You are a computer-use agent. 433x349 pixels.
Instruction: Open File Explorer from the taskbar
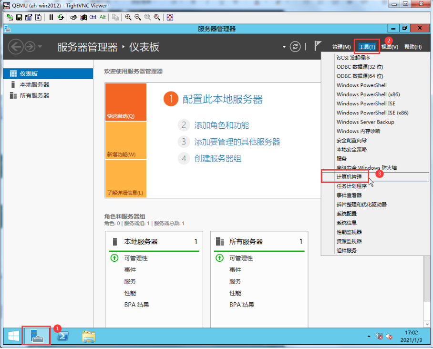coord(88,337)
